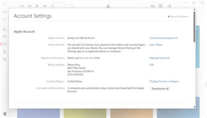Go to Home in sidebar
The width and height of the screenshot is (207, 118).
point(5,29)
